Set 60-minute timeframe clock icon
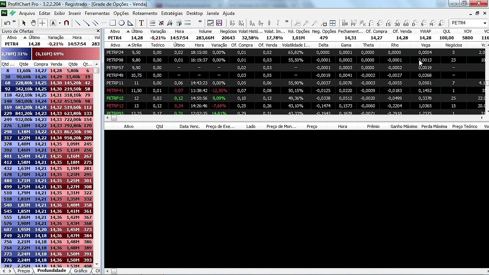 tap(406, 23)
